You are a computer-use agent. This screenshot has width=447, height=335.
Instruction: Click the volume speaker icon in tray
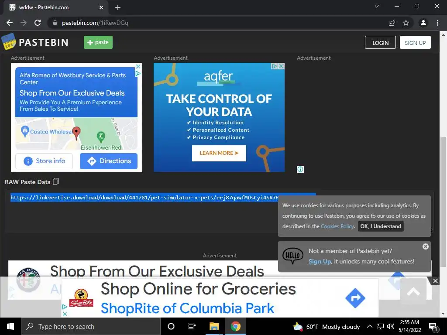click(391, 326)
